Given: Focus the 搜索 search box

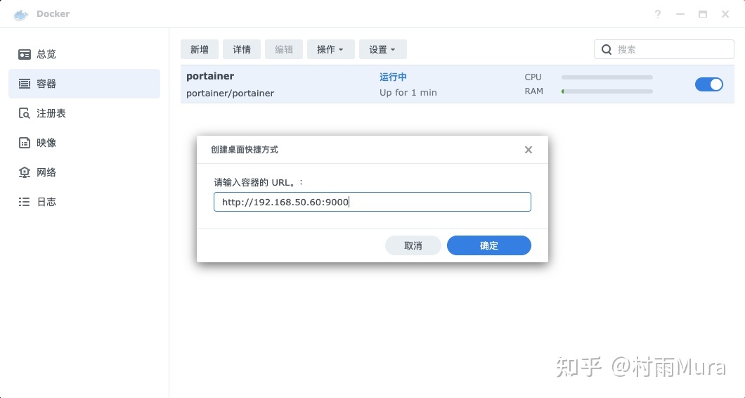Looking at the screenshot, I should point(671,49).
